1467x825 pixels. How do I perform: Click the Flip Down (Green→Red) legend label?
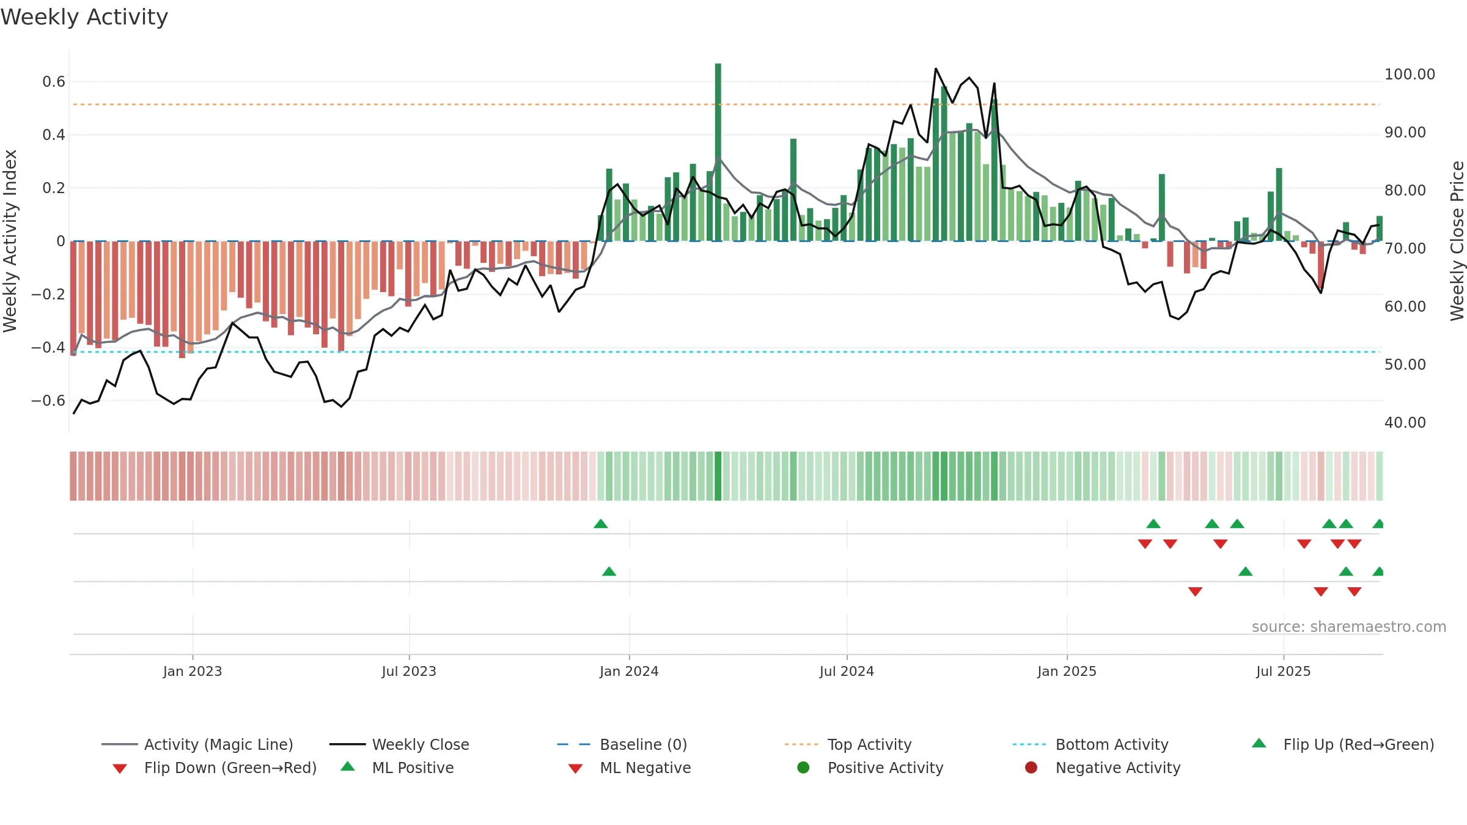230,768
